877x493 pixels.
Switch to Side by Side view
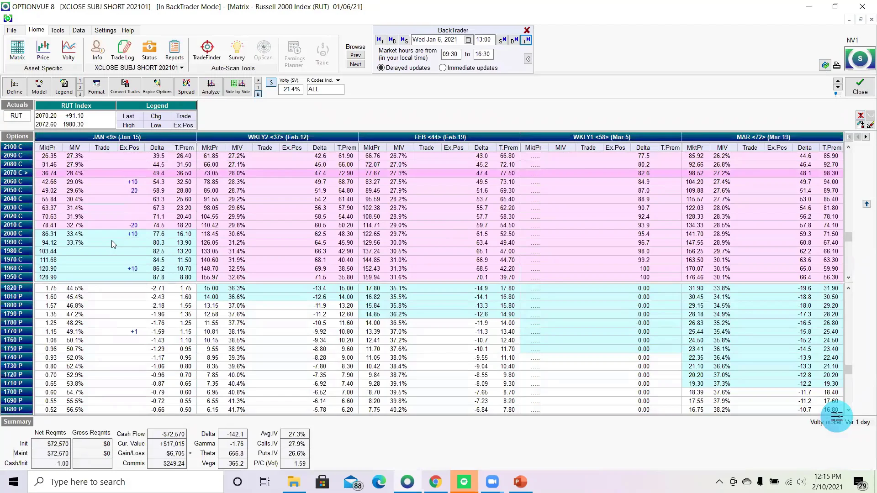(238, 86)
